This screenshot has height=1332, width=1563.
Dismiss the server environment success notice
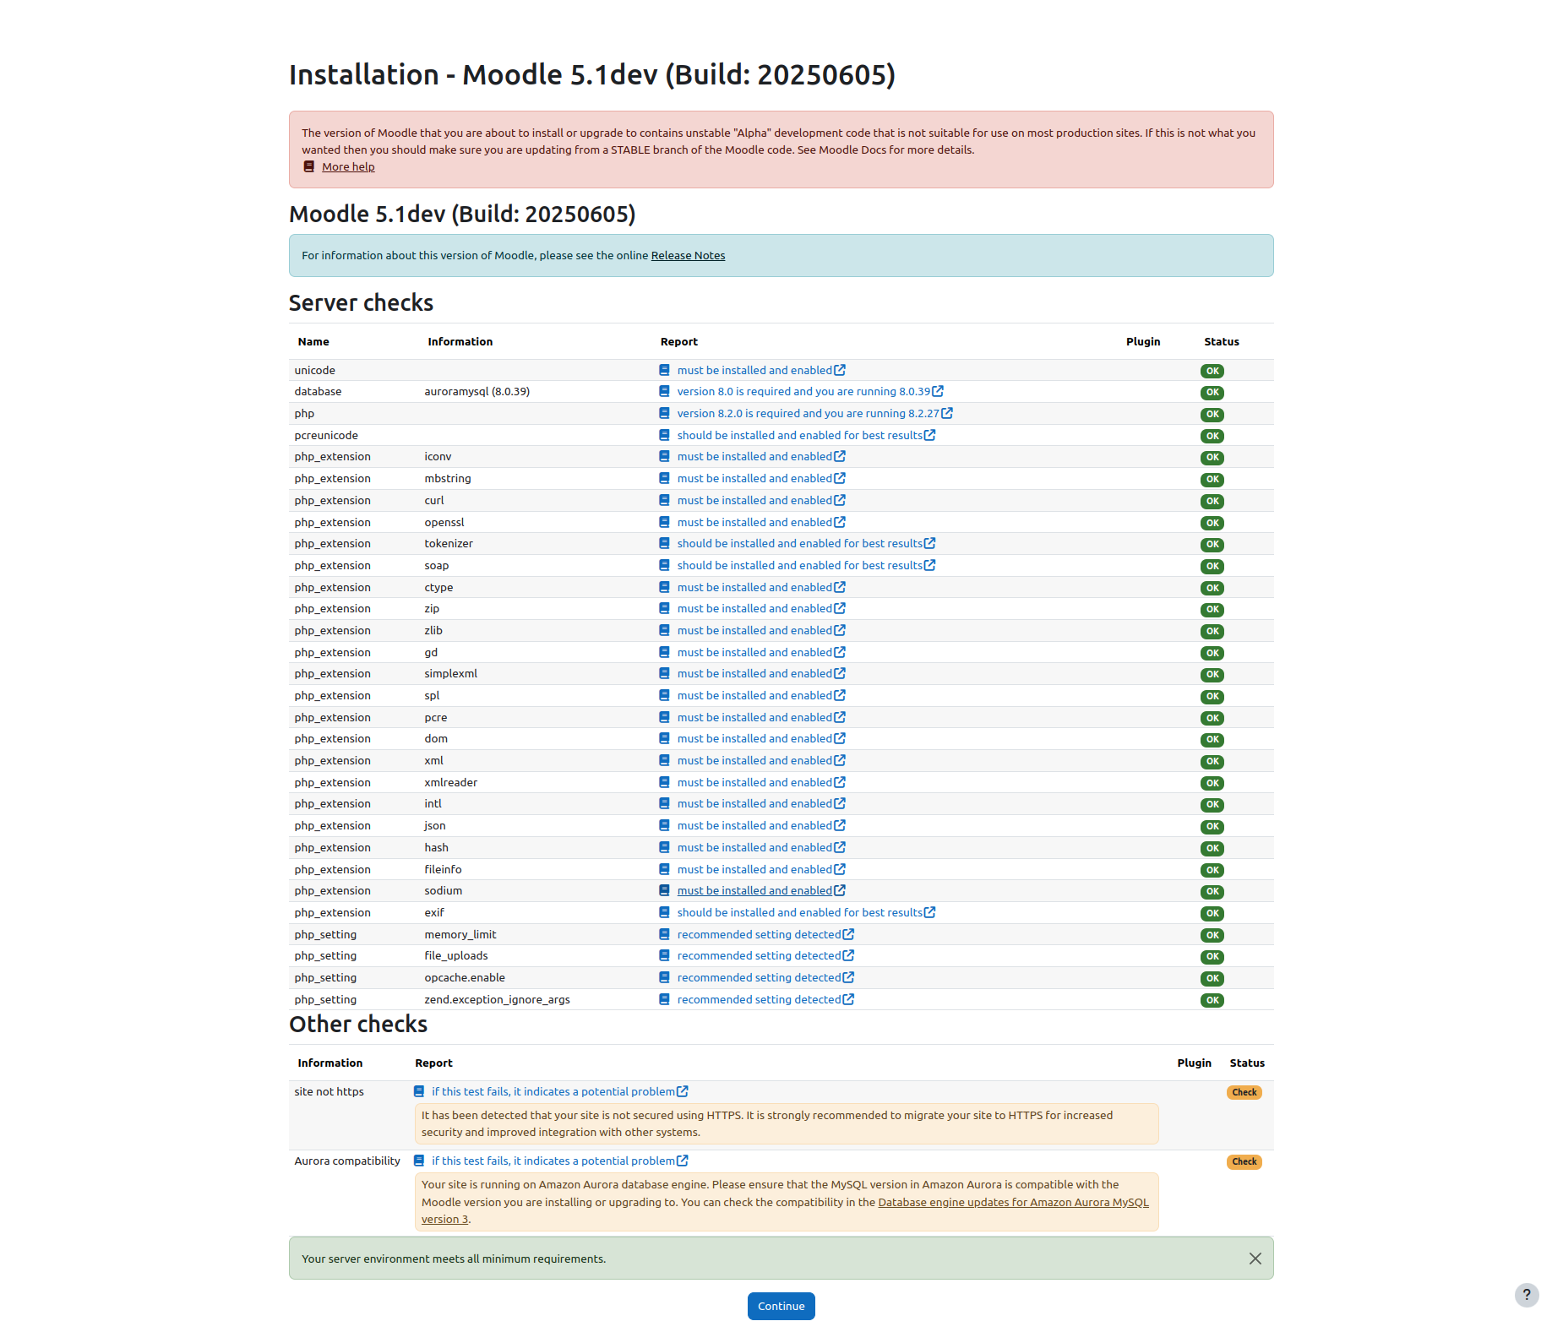point(1255,1259)
